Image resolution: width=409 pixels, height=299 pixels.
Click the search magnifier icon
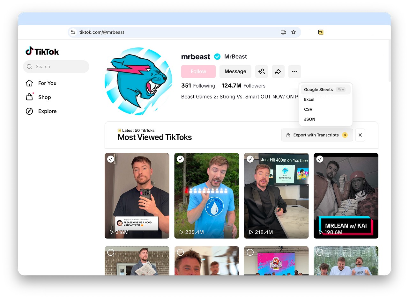(29, 67)
